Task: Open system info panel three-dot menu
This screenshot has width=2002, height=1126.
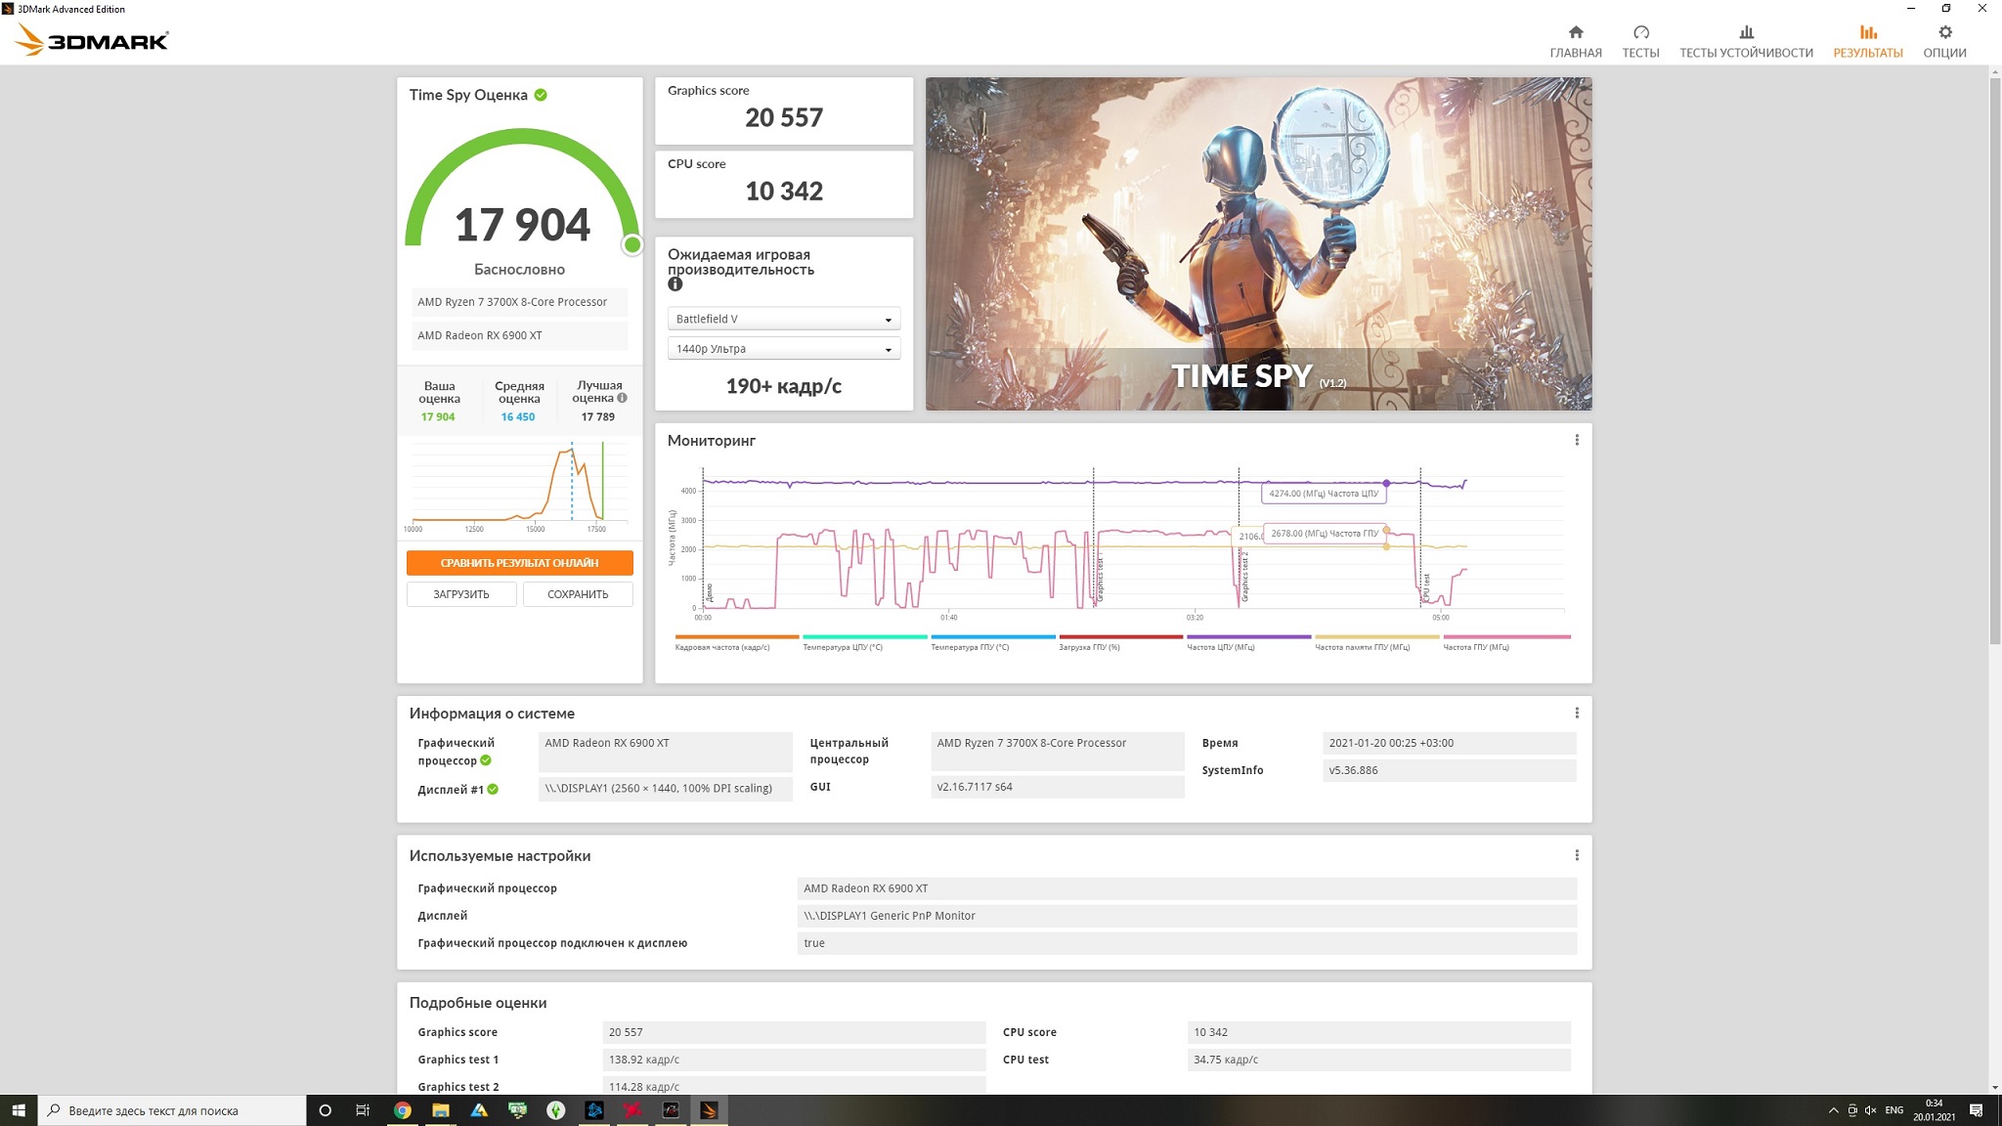Action: point(1576,713)
